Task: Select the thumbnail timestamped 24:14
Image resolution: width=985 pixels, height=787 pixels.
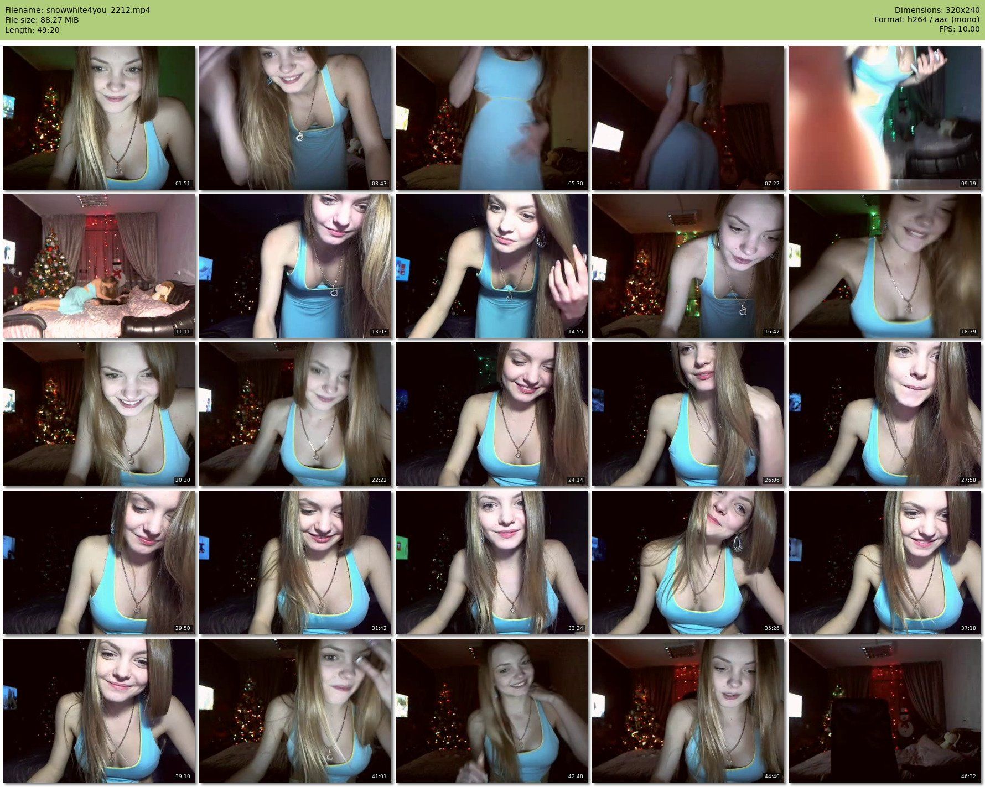Action: pyautogui.click(x=491, y=414)
